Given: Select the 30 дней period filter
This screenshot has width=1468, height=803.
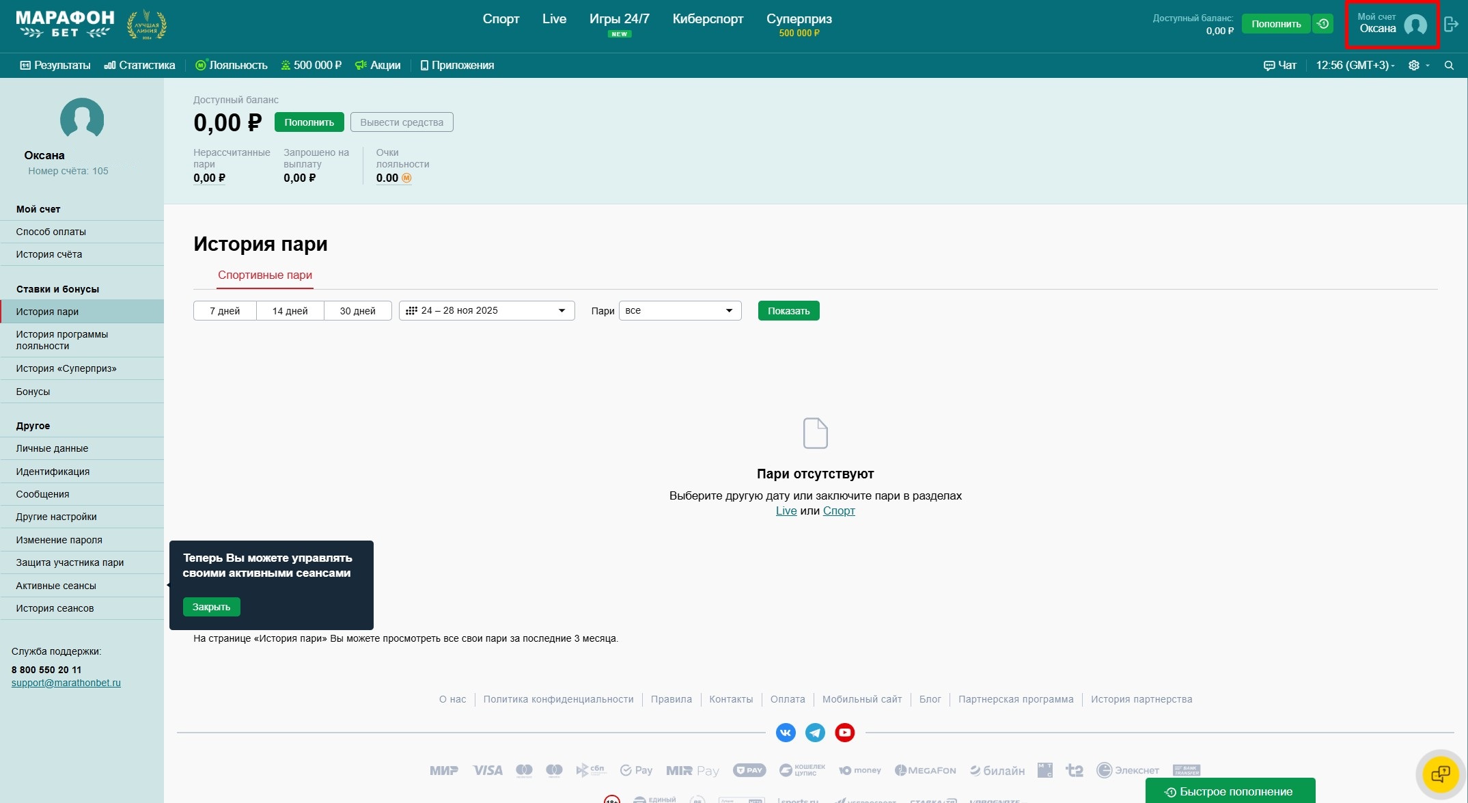Looking at the screenshot, I should click(x=357, y=311).
